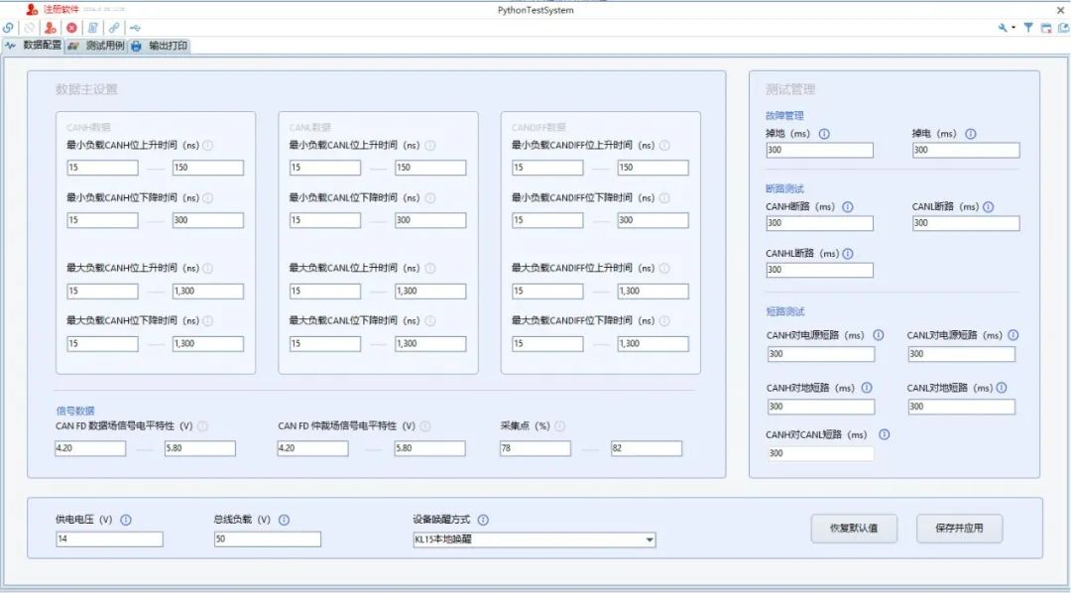Click 采集点 upper limit field showing 82
The height and width of the screenshot is (593, 1071).
[x=647, y=449]
